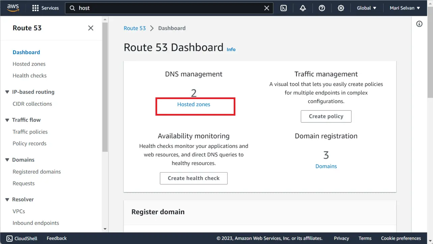Viewport: 433px width, 244px height.
Task: Click the search magnifier icon
Action: point(72,8)
